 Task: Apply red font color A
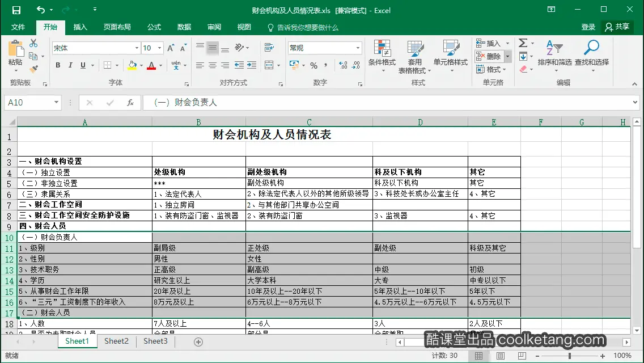(x=151, y=65)
